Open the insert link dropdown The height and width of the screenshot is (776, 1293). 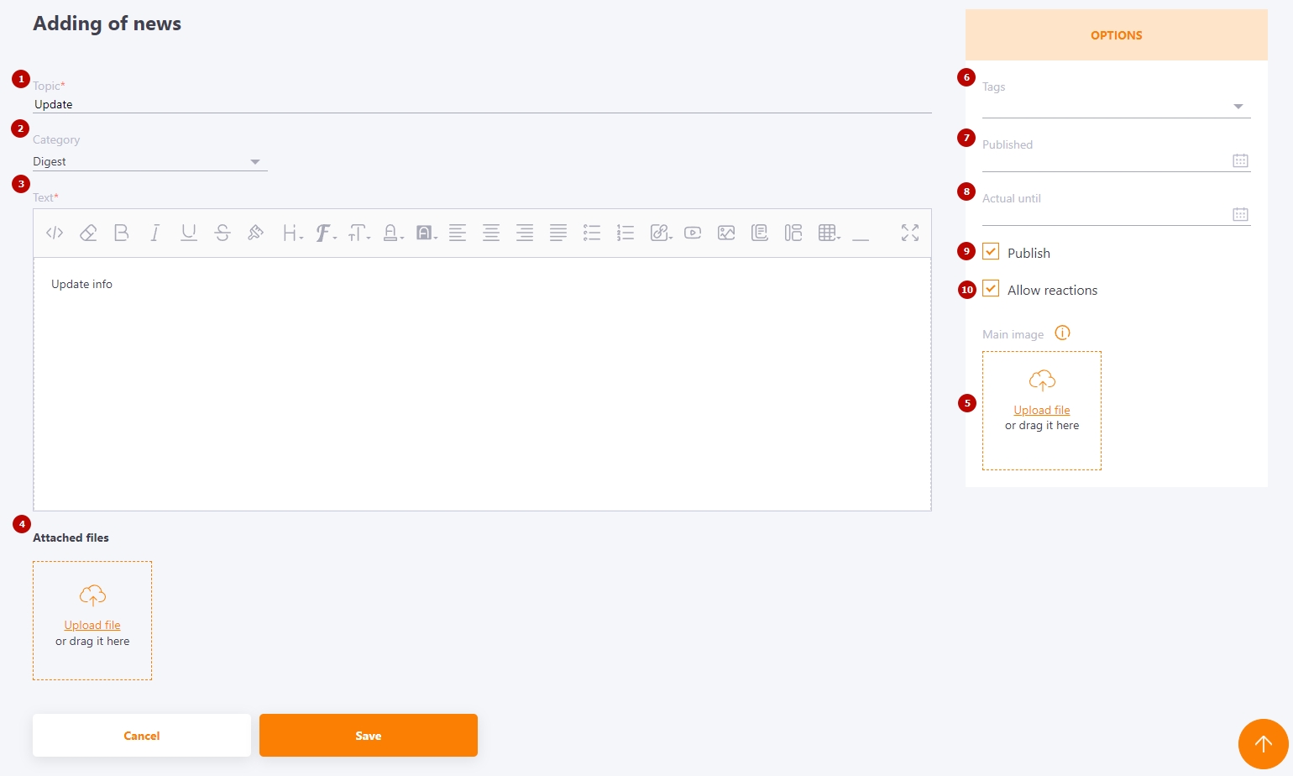pos(662,233)
